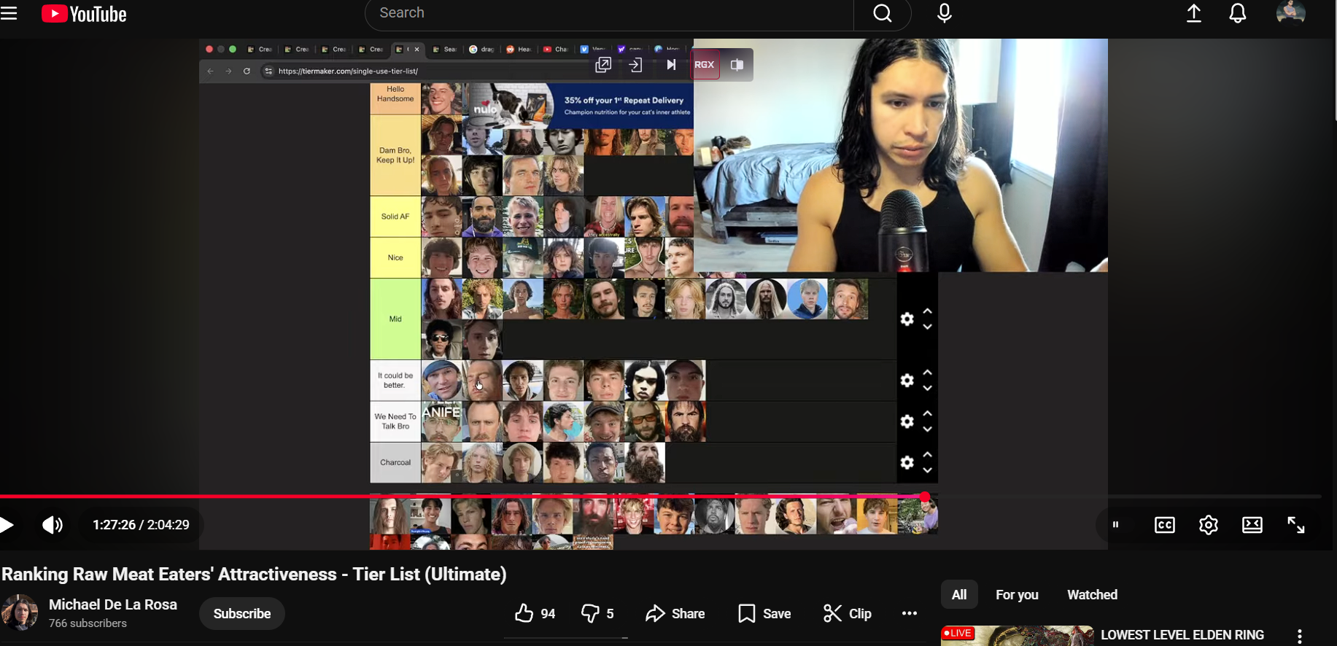Viewport: 1337px width, 646px height.
Task: Open video settings gear
Action: pos(1209,525)
